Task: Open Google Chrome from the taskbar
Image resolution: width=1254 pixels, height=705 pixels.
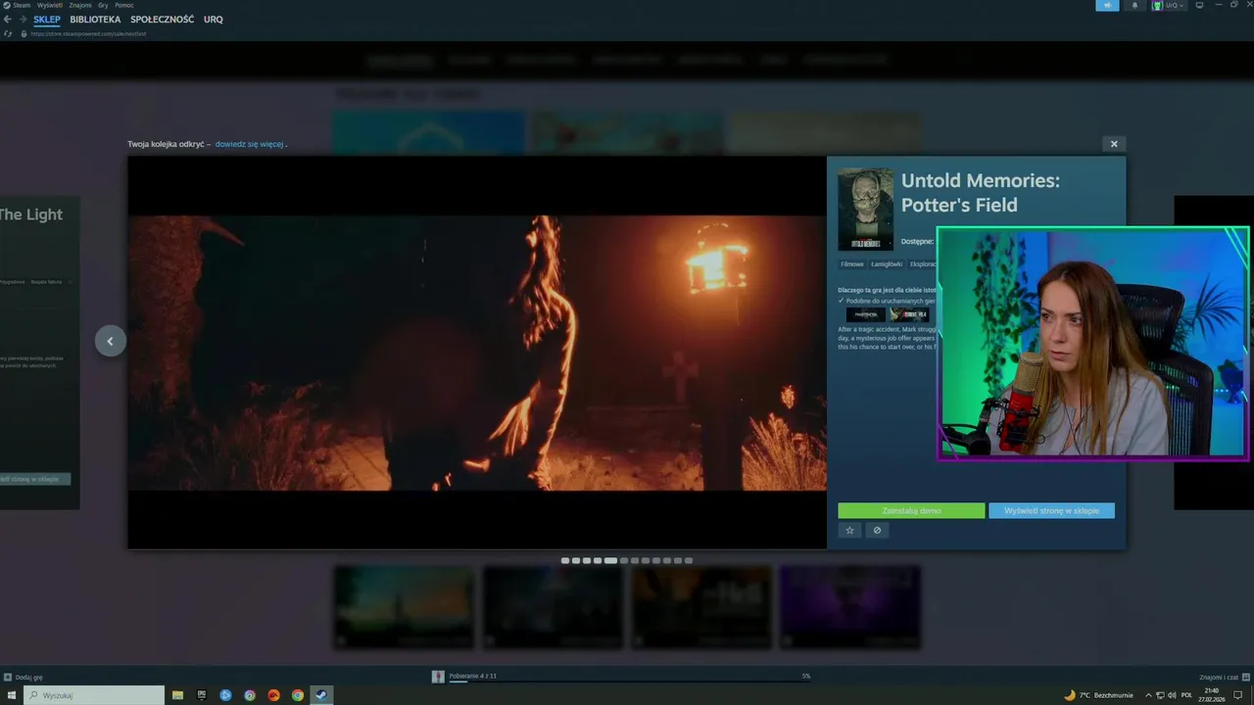Action: [298, 695]
